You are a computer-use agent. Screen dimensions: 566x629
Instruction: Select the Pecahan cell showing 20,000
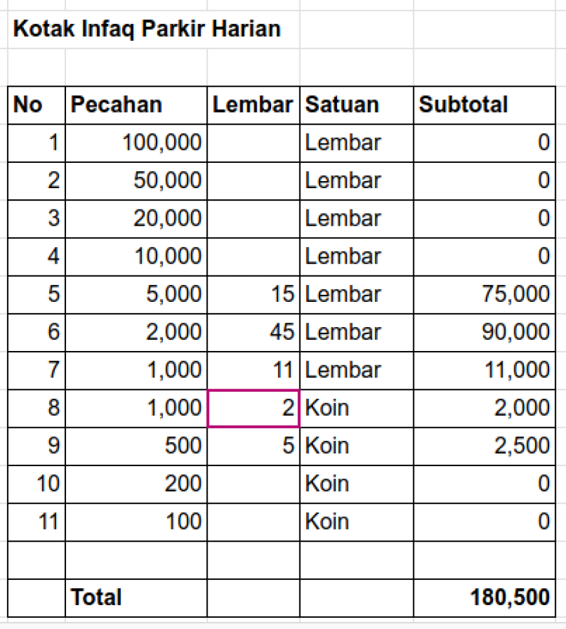pyautogui.click(x=136, y=219)
